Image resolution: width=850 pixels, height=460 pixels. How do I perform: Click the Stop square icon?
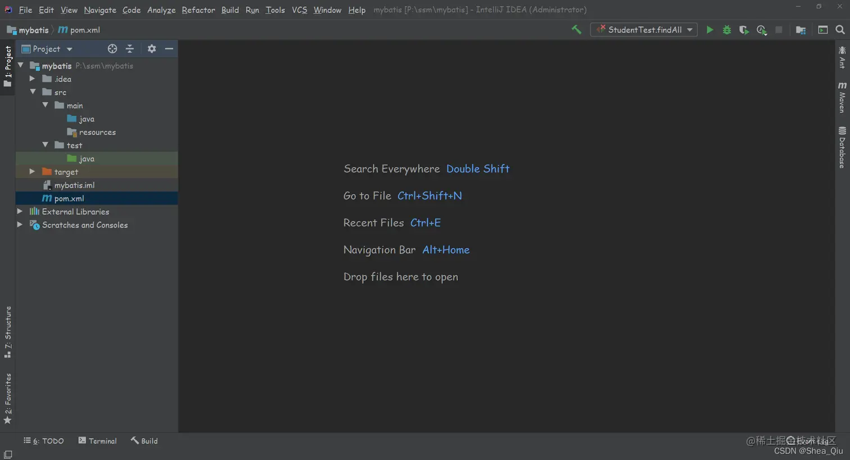coord(779,30)
